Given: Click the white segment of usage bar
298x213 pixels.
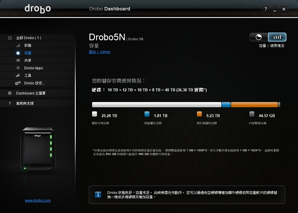Looking at the screenshot, I should pyautogui.click(x=156, y=104).
